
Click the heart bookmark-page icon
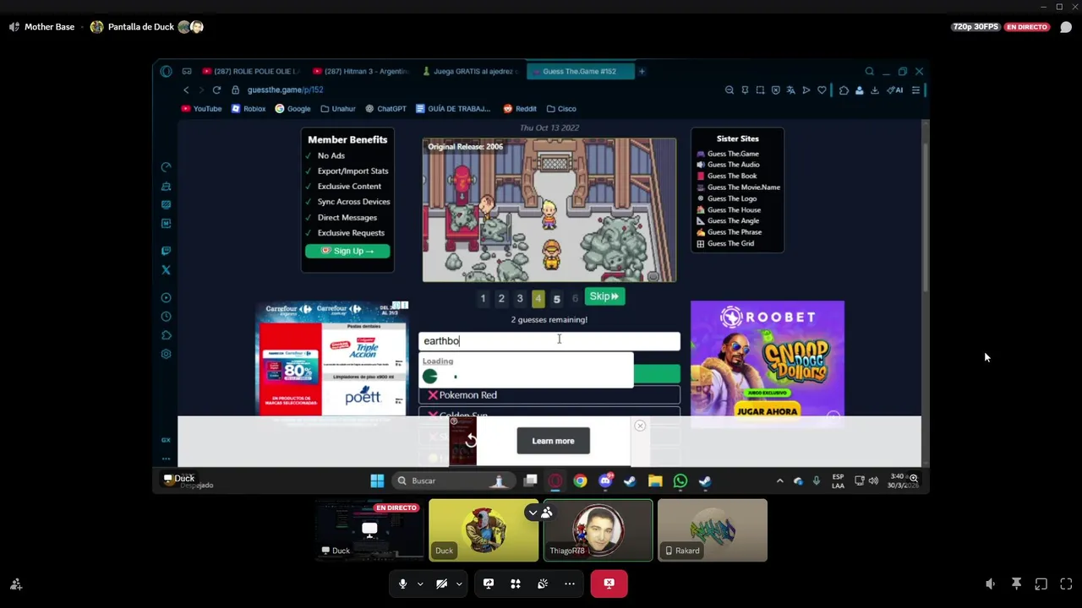point(822,90)
